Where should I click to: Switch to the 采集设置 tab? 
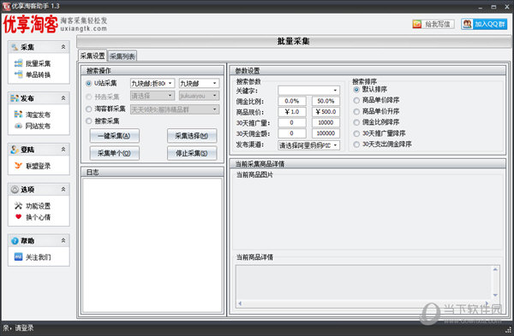click(93, 56)
